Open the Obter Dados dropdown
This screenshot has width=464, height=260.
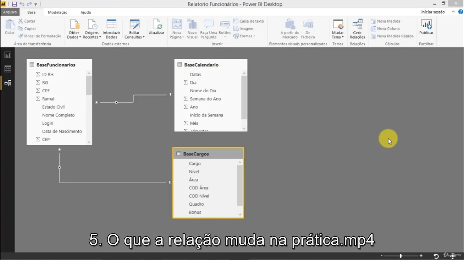coord(74,29)
